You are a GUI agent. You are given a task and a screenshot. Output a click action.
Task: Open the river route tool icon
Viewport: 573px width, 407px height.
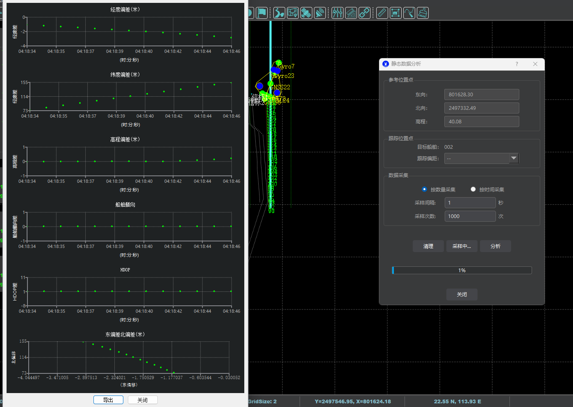[279, 13]
